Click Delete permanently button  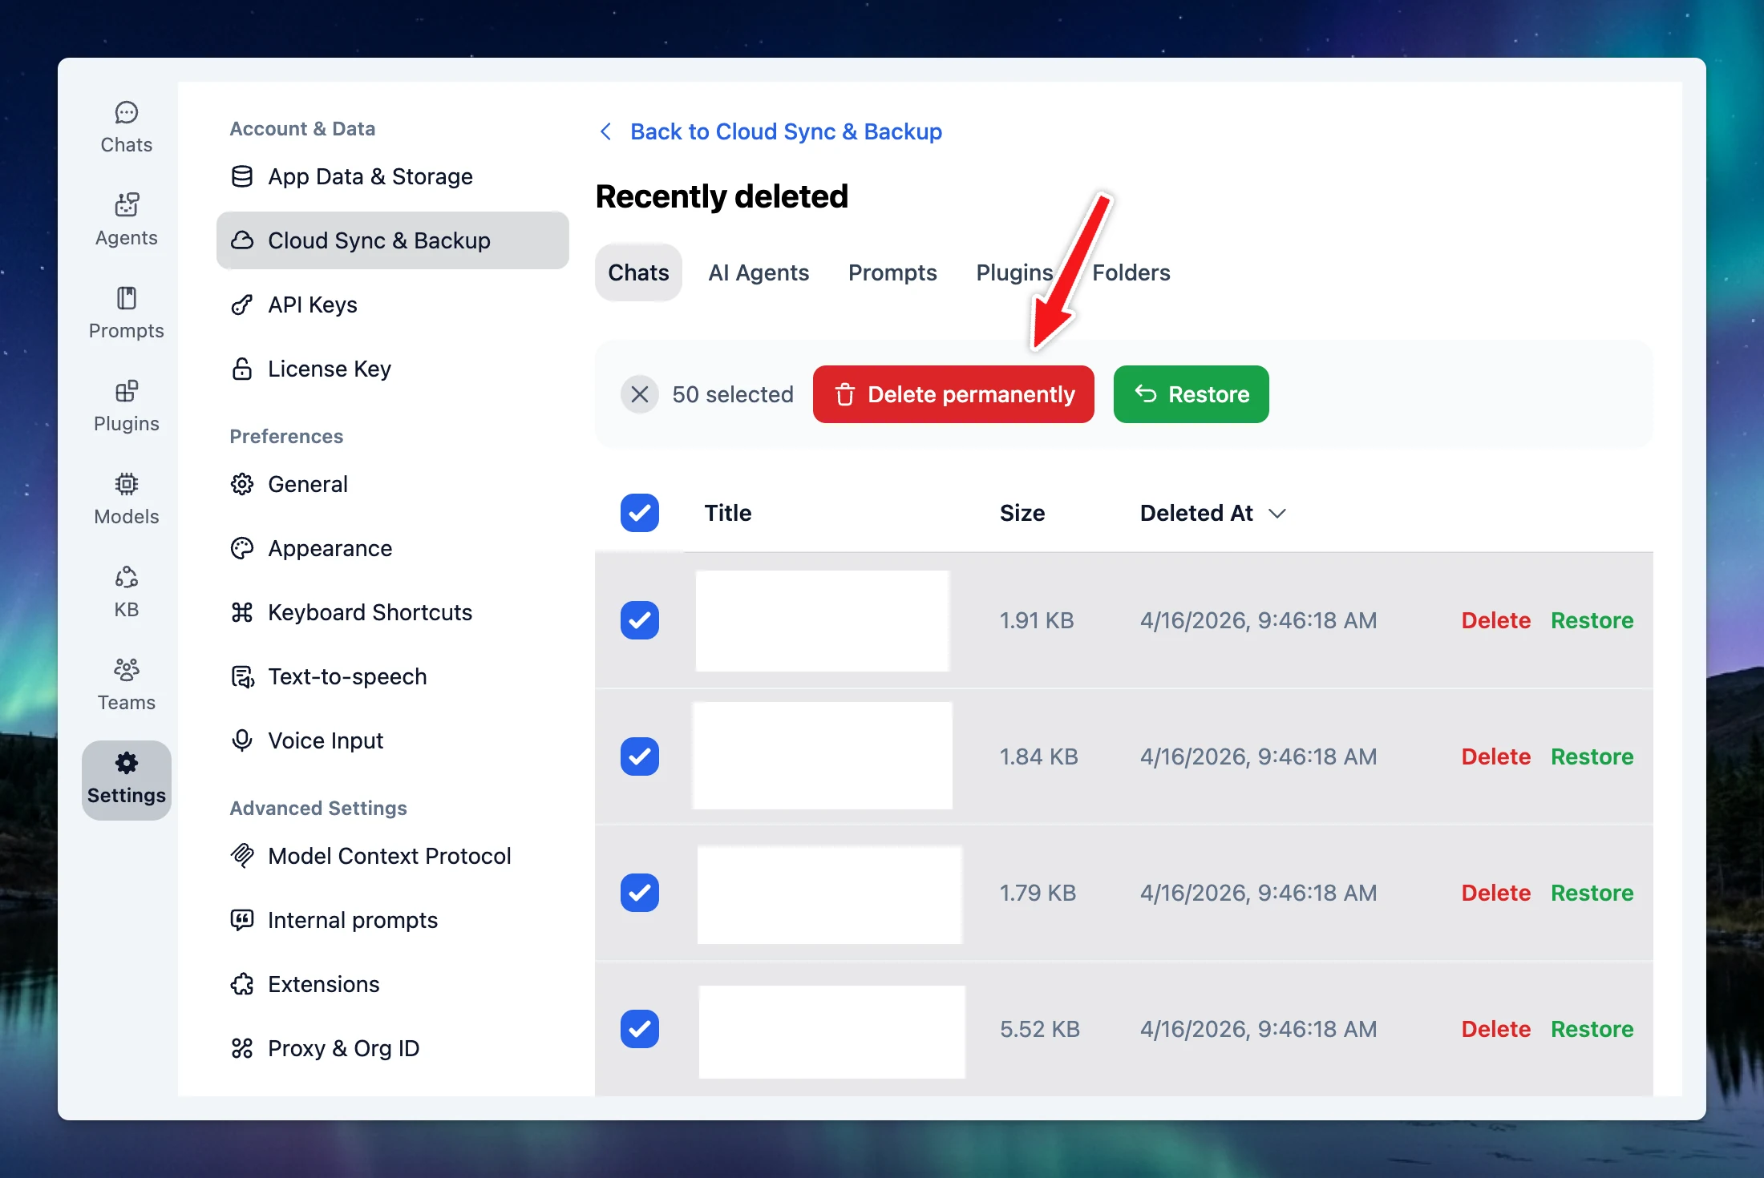pyautogui.click(x=953, y=394)
